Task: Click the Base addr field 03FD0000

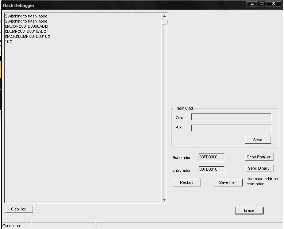Action: click(x=212, y=157)
